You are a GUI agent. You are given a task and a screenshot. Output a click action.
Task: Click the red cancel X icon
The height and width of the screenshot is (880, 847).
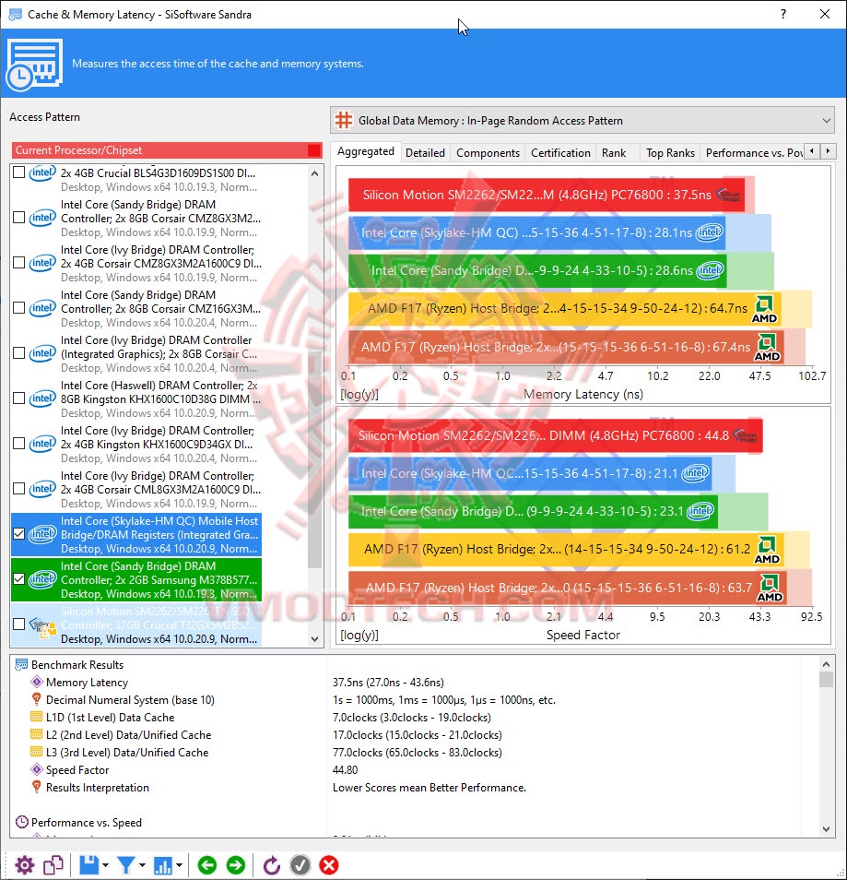pyautogui.click(x=329, y=865)
